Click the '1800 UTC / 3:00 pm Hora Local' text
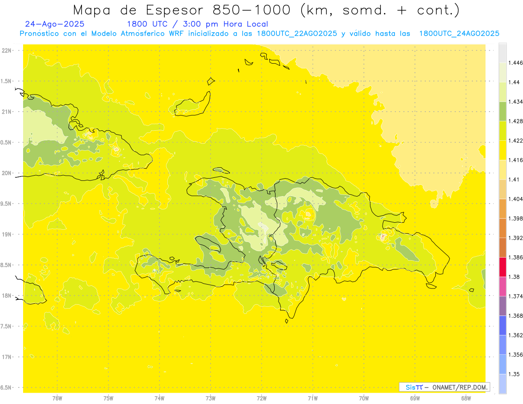The image size is (523, 404). 197,24
